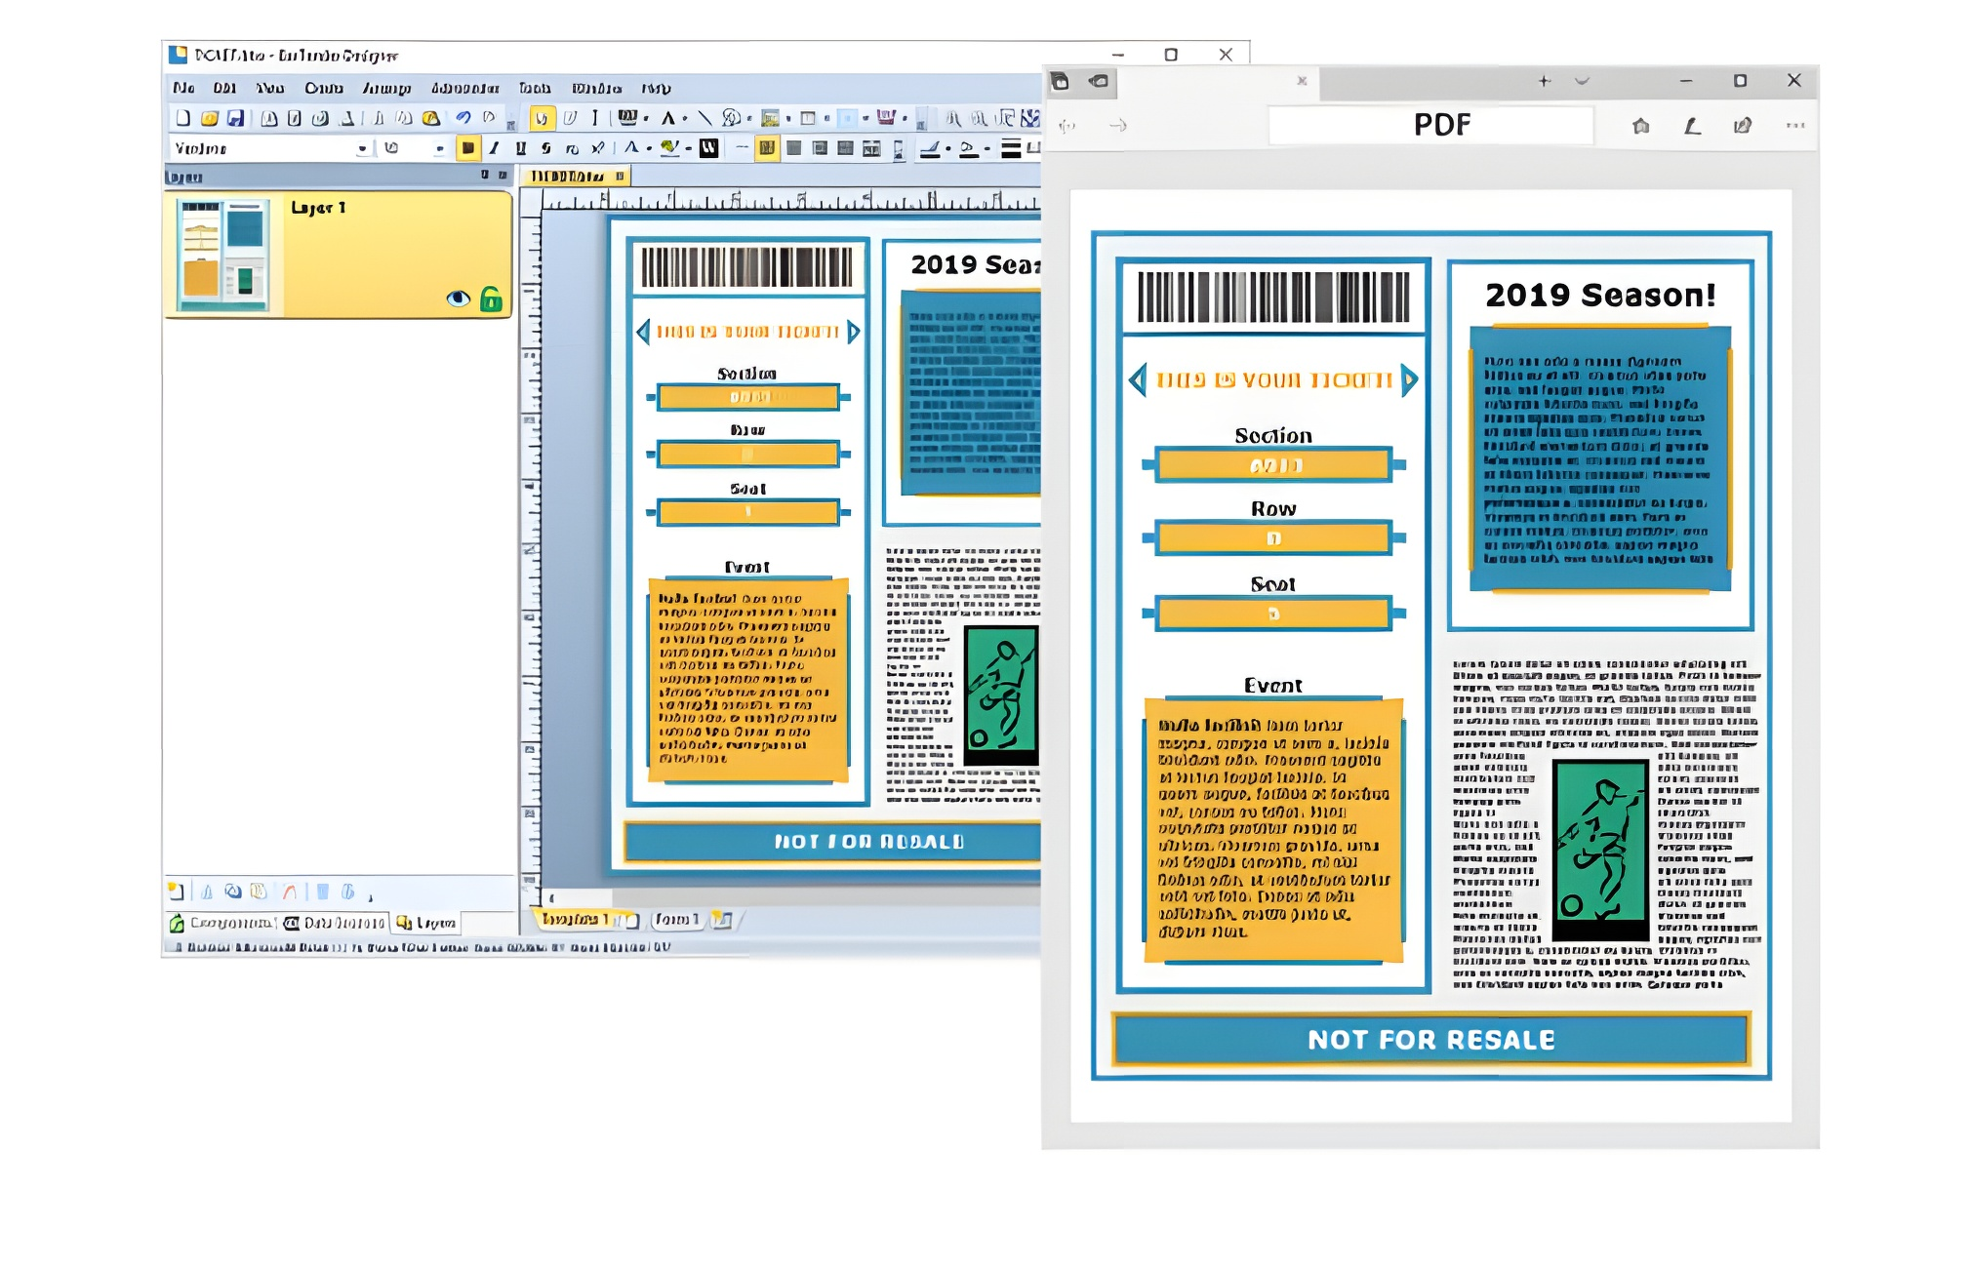Open the font color picker

tap(631, 148)
